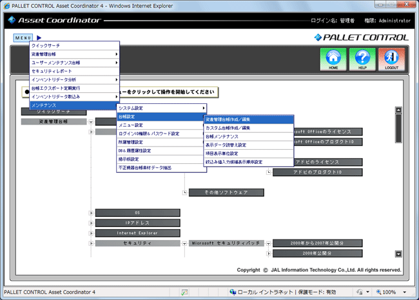The image size is (419, 300).
Task: Choose 資産管理台帳作成/編集
Action: (249, 119)
